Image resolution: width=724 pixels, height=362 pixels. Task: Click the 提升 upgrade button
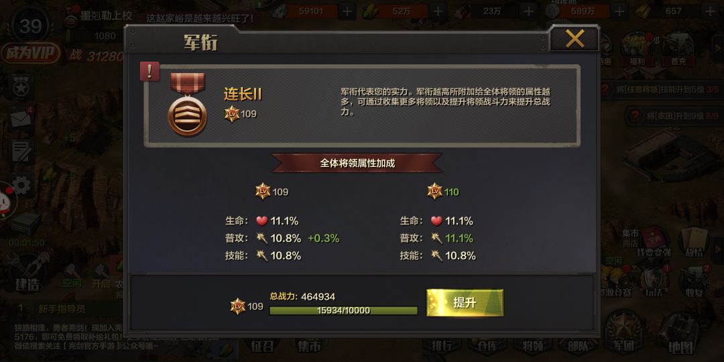(x=465, y=303)
